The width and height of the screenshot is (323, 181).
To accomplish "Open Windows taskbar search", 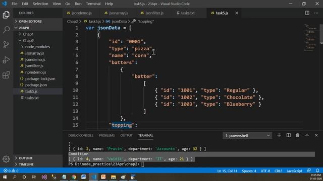I will [15, 177].
